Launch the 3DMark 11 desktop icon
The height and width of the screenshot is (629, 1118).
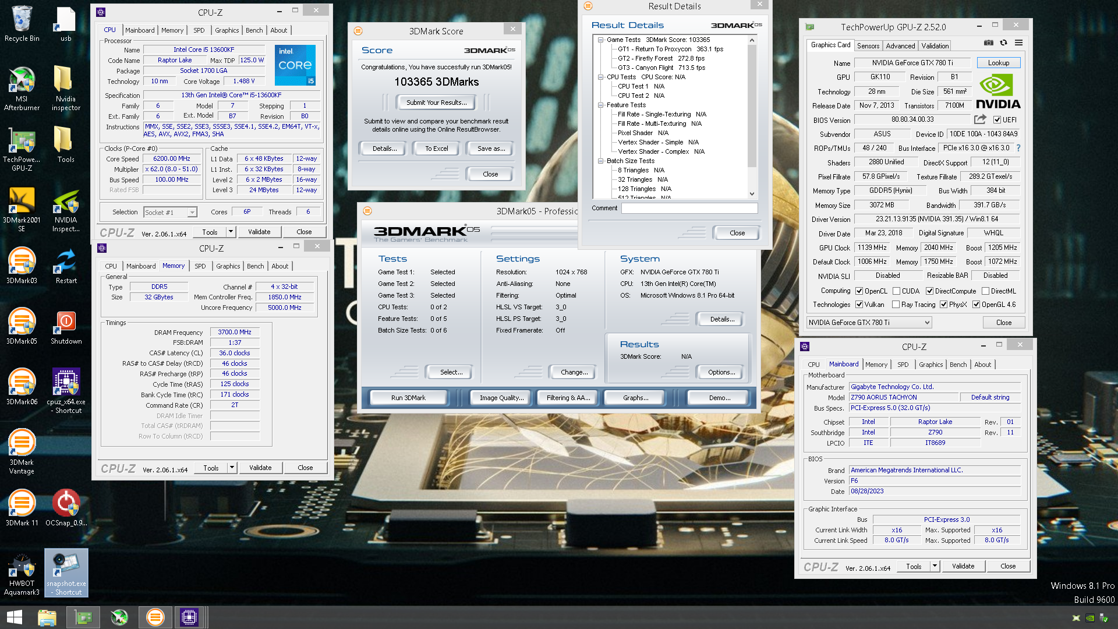coord(22,508)
